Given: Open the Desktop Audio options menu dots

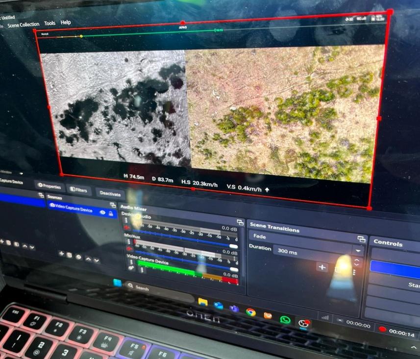Looking at the screenshot, I should click(x=126, y=220).
